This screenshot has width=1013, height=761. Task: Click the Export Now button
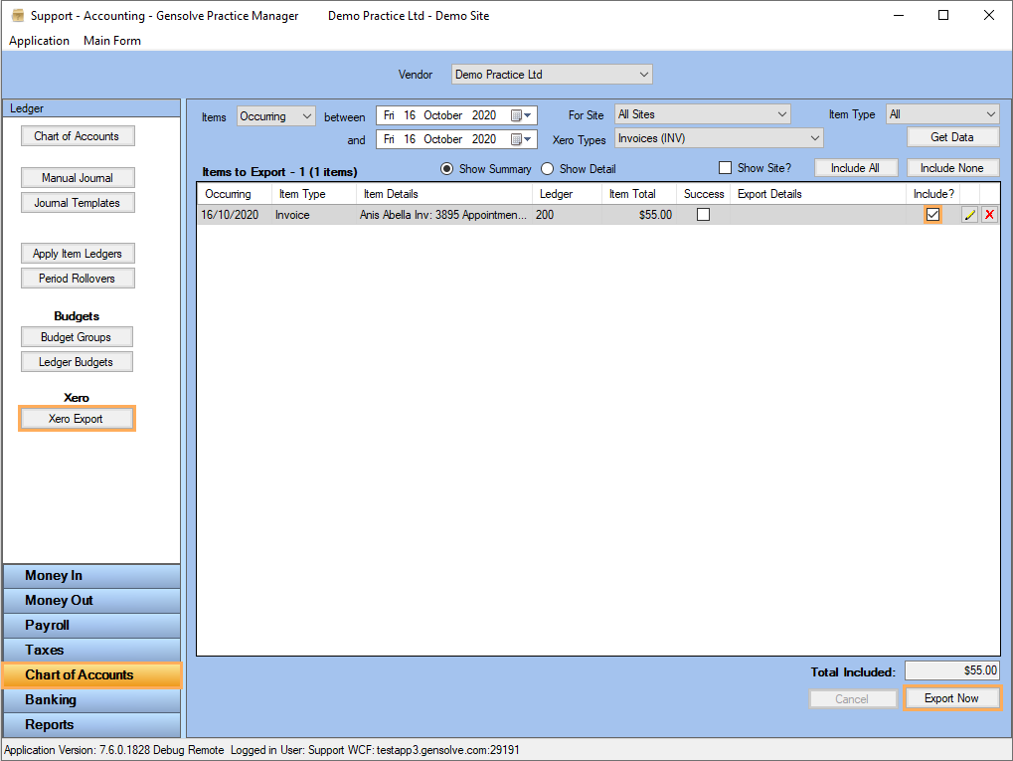(x=951, y=698)
